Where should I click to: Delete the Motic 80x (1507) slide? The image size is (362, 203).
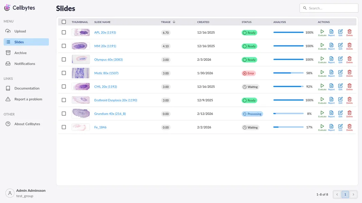[x=349, y=73]
